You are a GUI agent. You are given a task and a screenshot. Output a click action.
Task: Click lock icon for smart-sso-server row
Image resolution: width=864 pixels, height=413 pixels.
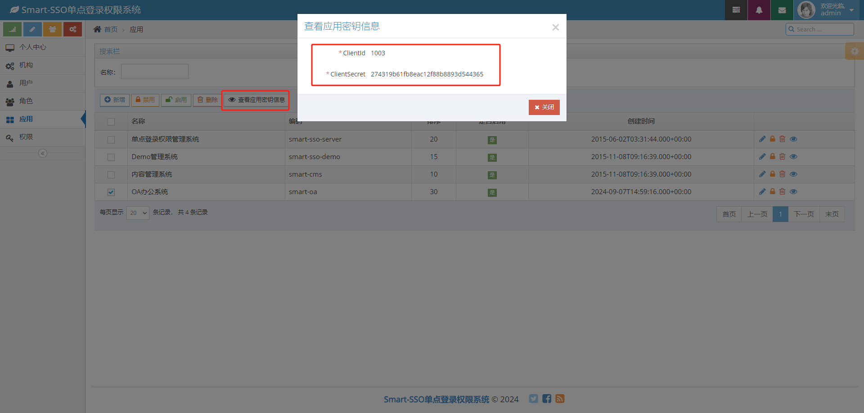coord(772,139)
